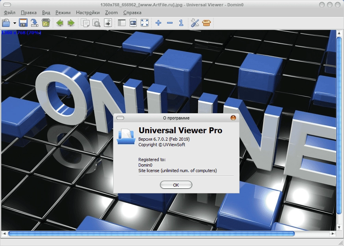Click the orange box plugins icon

click(206, 23)
